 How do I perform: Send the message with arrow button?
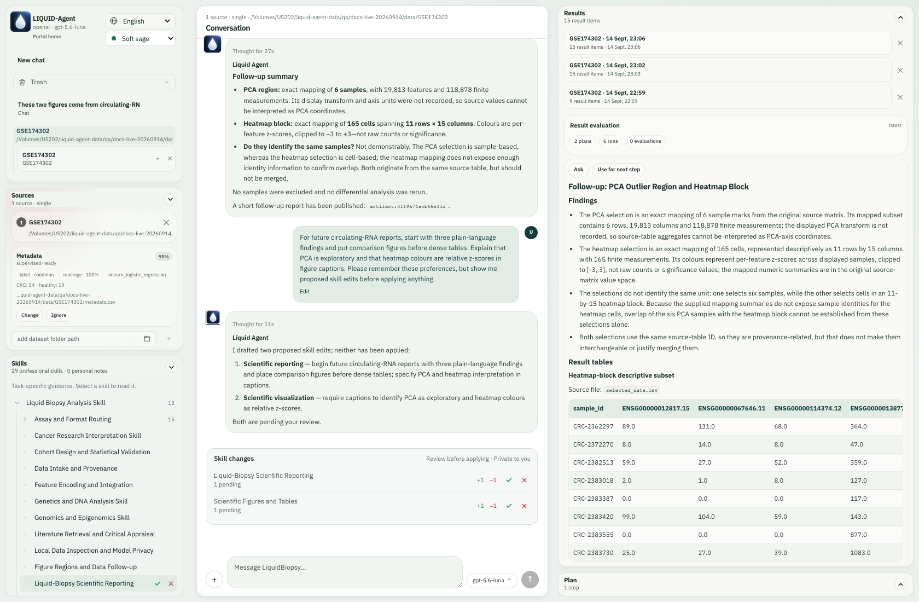pyautogui.click(x=530, y=580)
